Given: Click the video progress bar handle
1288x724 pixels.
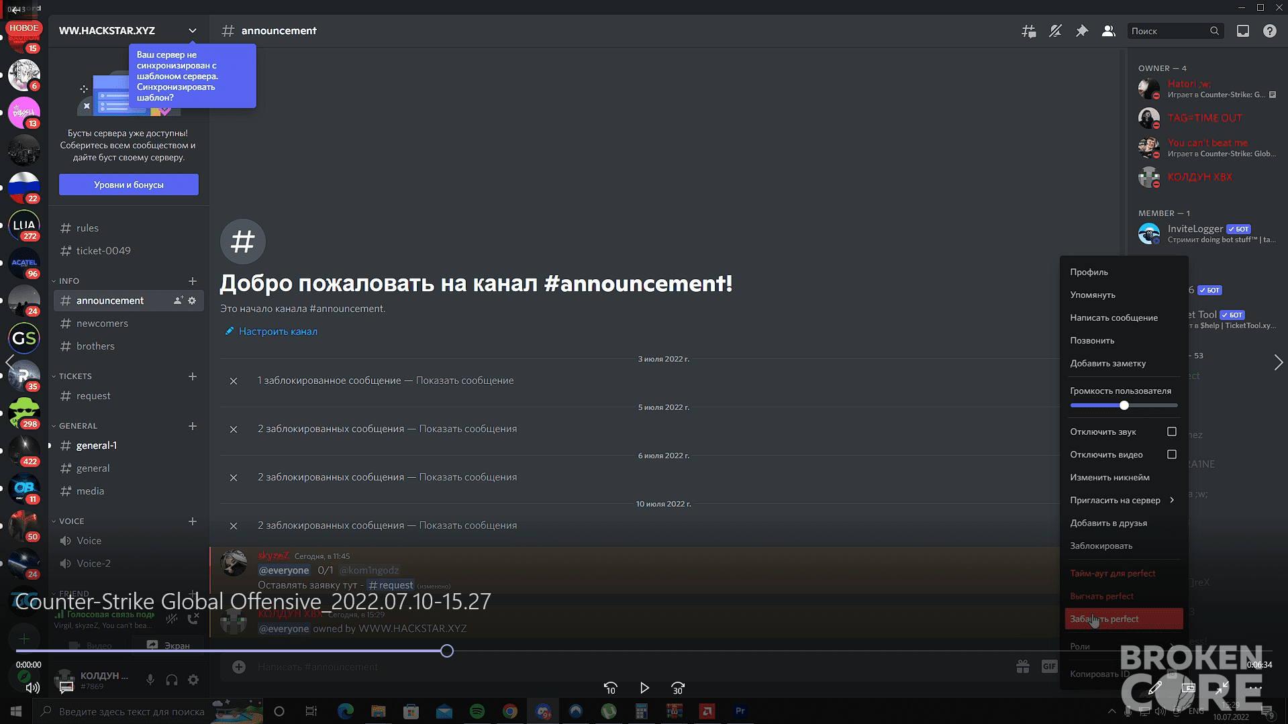Looking at the screenshot, I should 447,651.
